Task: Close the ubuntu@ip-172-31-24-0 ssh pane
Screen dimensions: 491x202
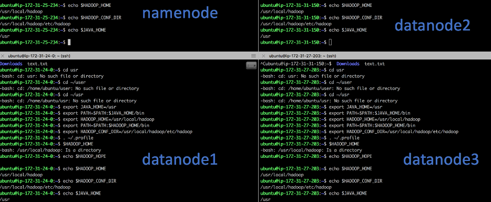Action: [3, 56]
